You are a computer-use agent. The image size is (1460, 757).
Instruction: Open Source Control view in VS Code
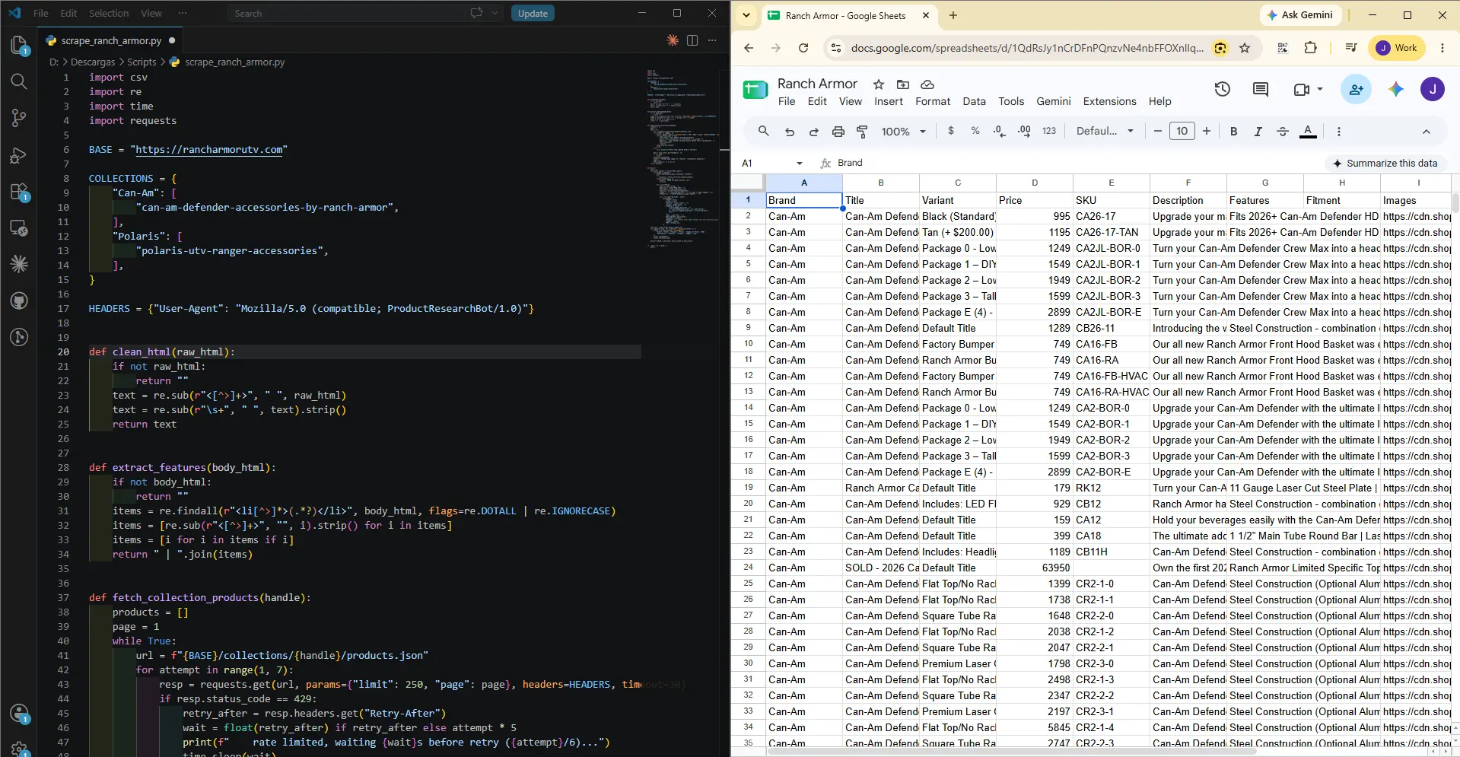(x=19, y=118)
